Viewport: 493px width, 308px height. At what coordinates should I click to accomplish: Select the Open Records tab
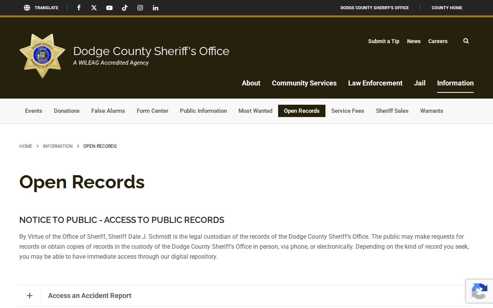click(x=302, y=111)
